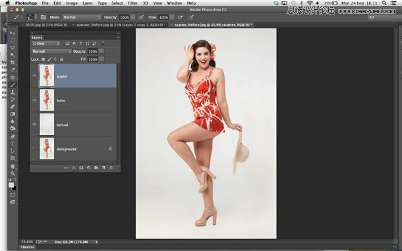Open the layer Opacity dropdown arrow
Image resolution: width=402 pixels, height=251 pixels.
101,51
